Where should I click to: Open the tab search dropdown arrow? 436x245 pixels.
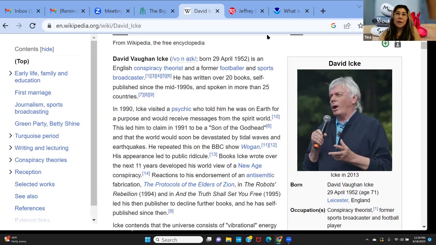pos(359,6)
